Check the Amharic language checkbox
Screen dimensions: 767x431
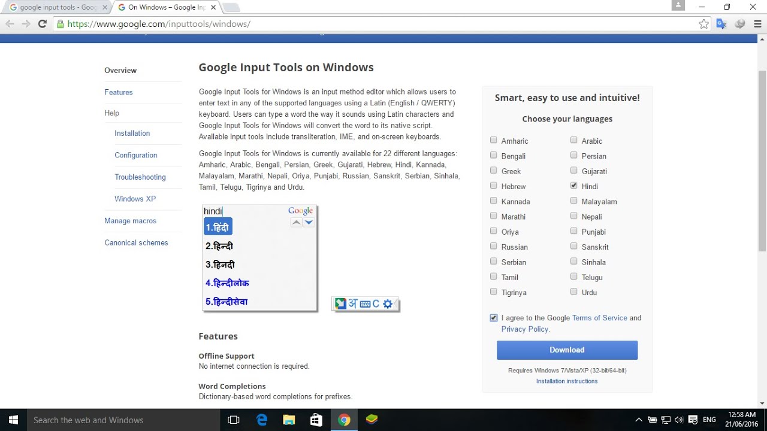click(x=494, y=140)
